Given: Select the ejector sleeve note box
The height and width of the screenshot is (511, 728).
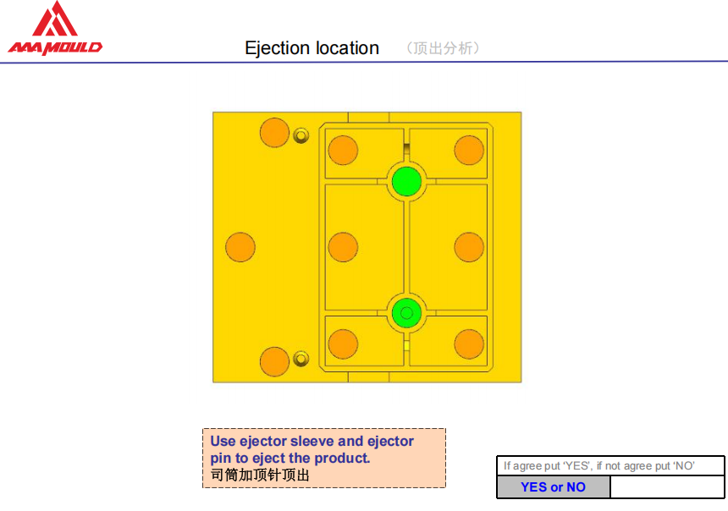Looking at the screenshot, I should click(x=323, y=458).
